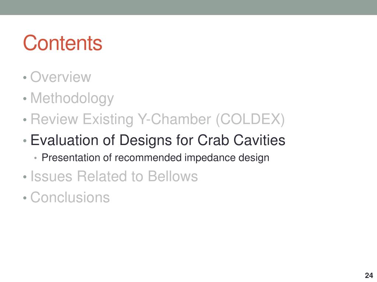Click the words Crab Cavities

[x=242, y=140]
